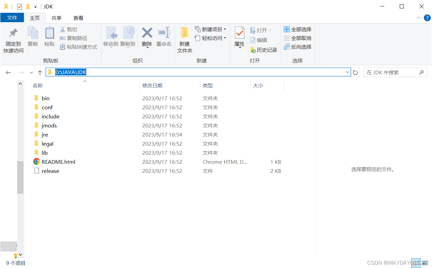Click the Open button in the ribbon
The width and height of the screenshot is (432, 268).
point(261,30)
